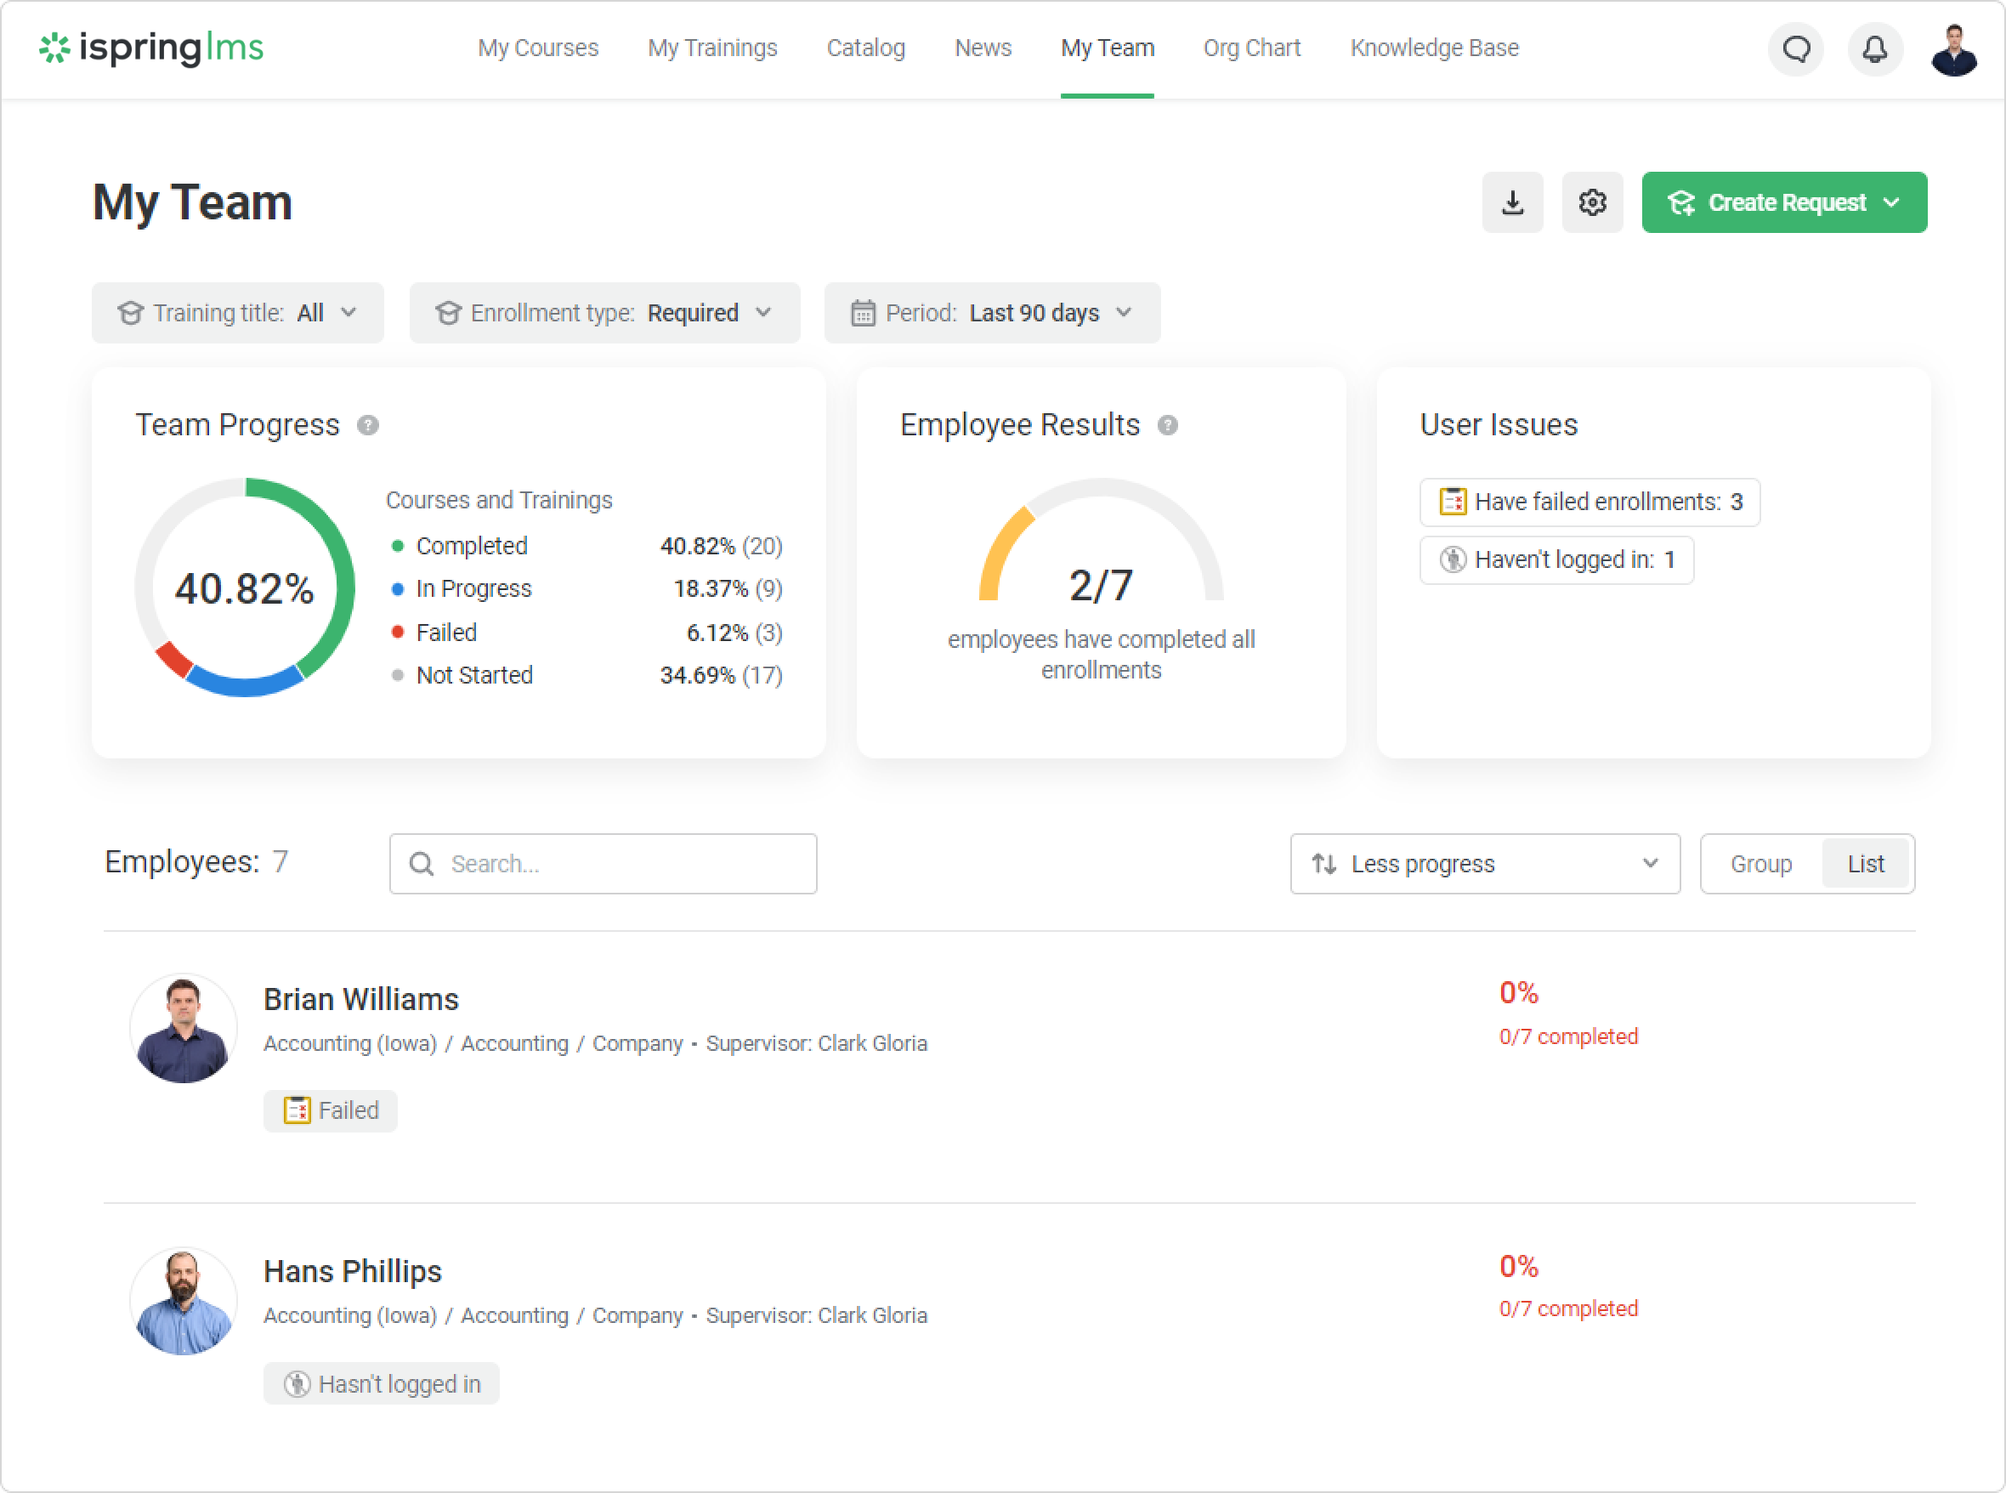Filter by Have failed enrollments

point(1589,502)
